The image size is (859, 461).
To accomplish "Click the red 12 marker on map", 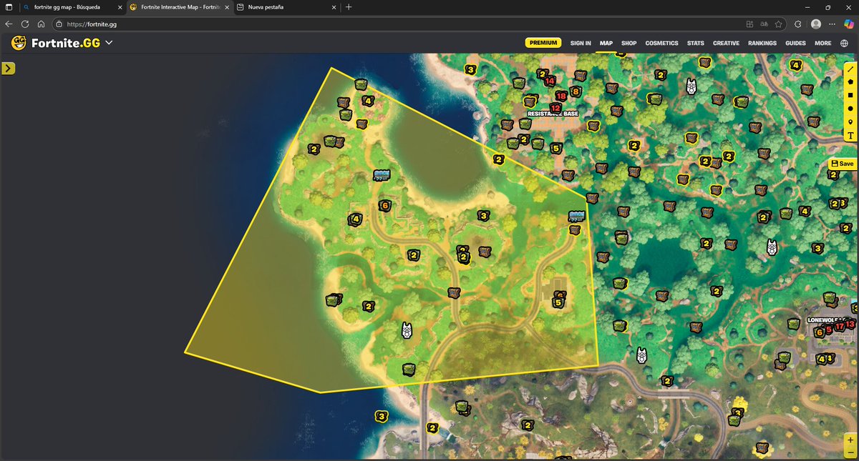I will pyautogui.click(x=555, y=108).
